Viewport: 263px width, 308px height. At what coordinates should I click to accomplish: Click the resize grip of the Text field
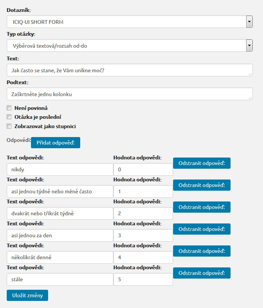[x=250, y=74]
